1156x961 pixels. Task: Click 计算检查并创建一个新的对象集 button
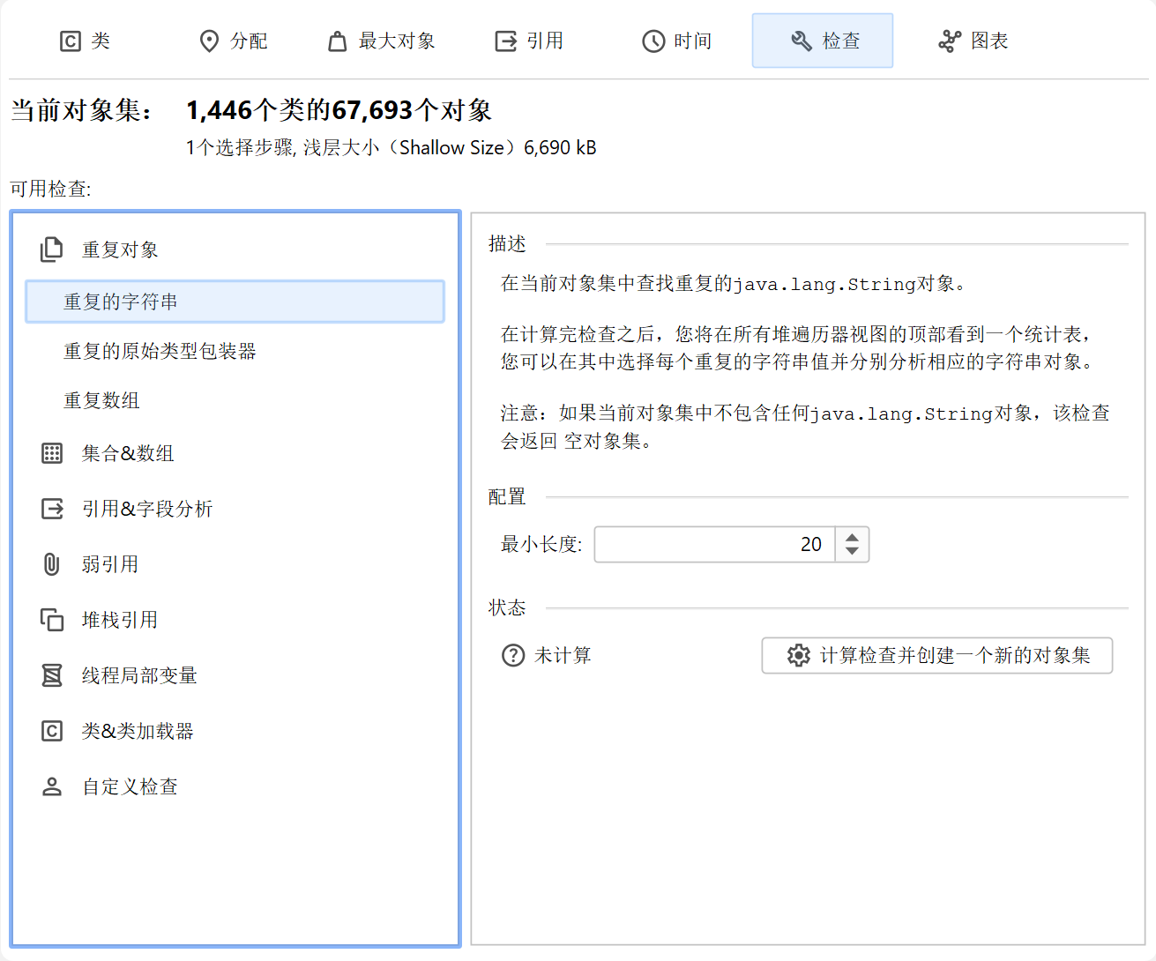pyautogui.click(x=937, y=655)
